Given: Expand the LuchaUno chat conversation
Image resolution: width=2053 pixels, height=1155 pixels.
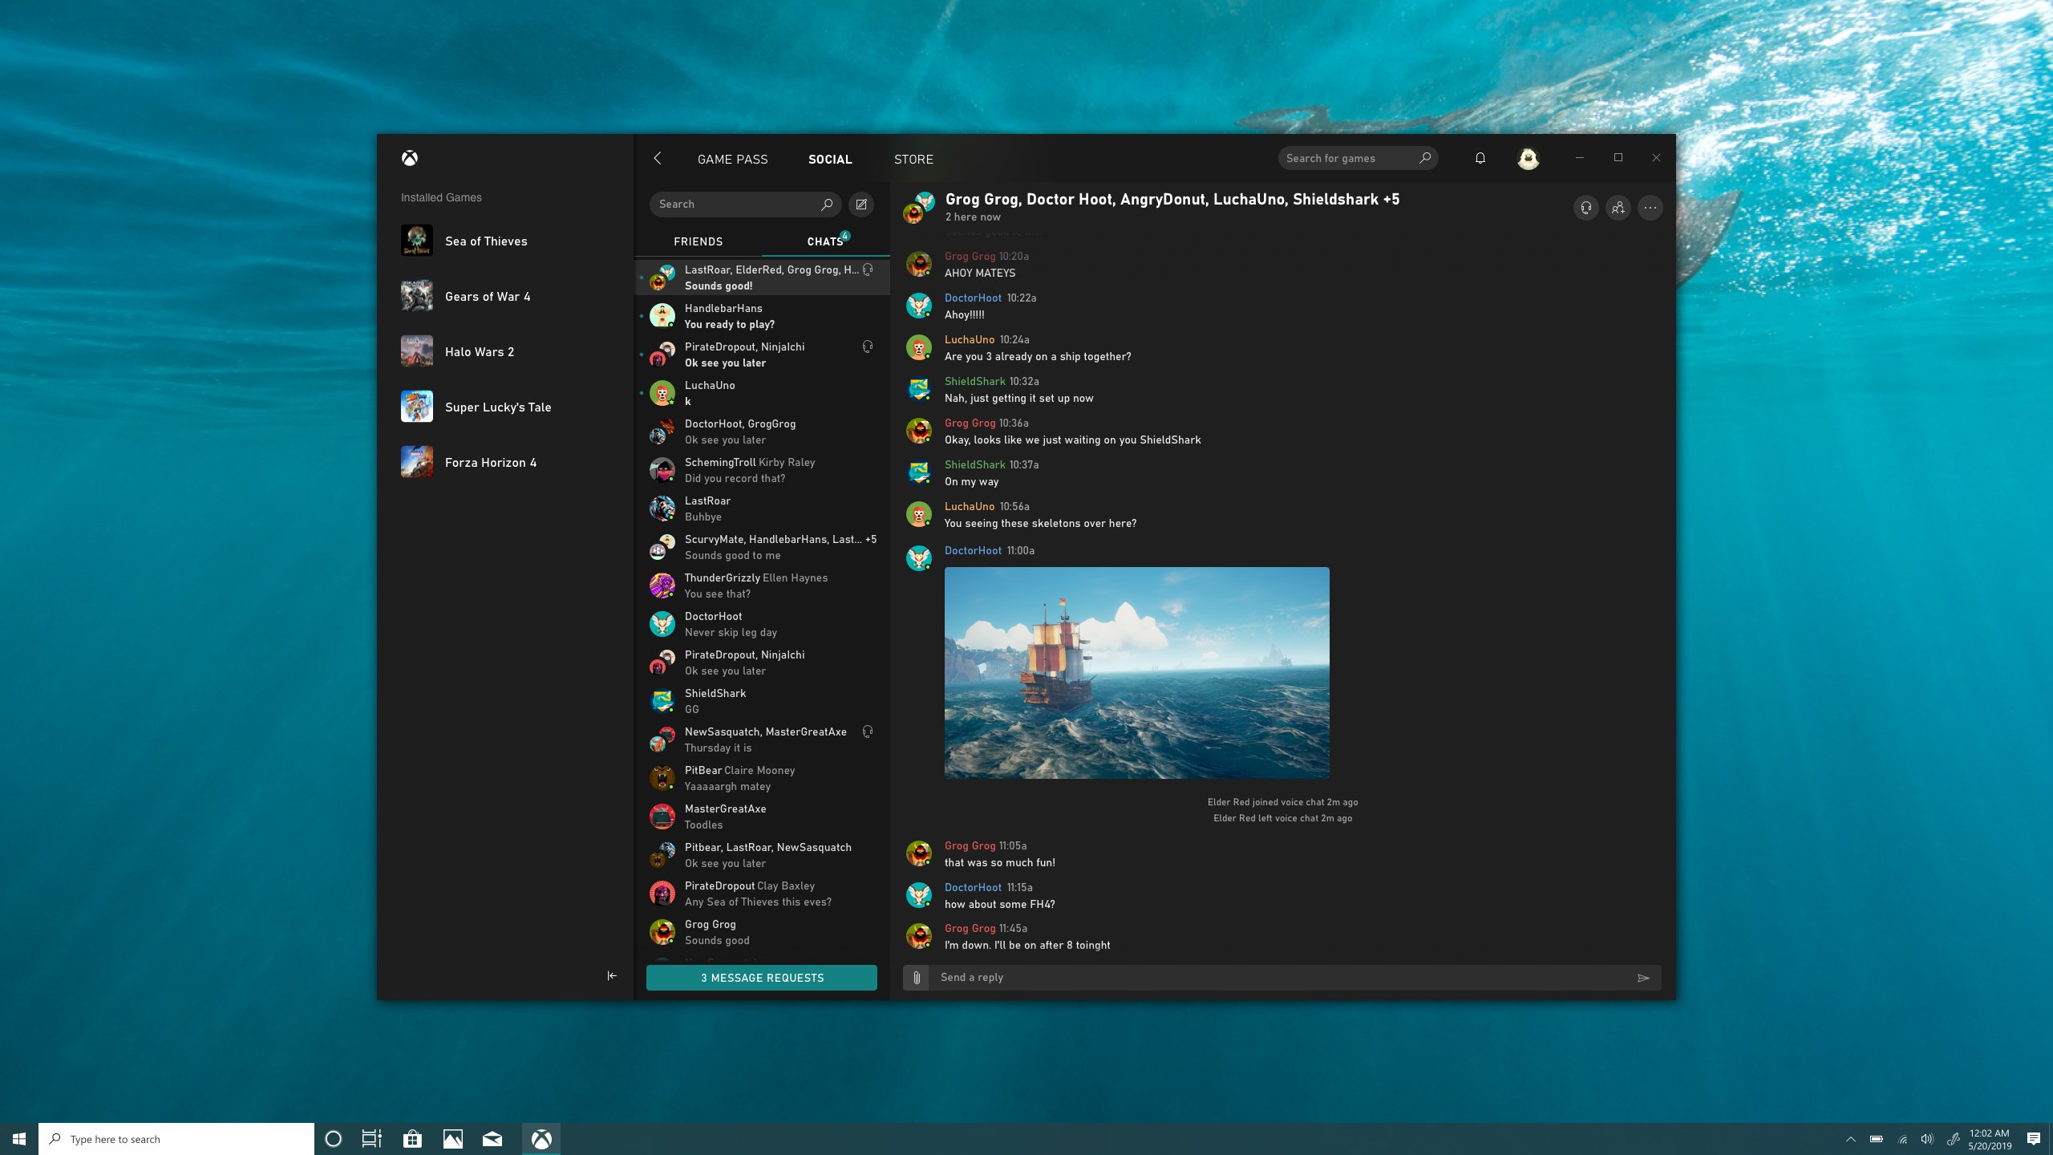Looking at the screenshot, I should pyautogui.click(x=763, y=394).
